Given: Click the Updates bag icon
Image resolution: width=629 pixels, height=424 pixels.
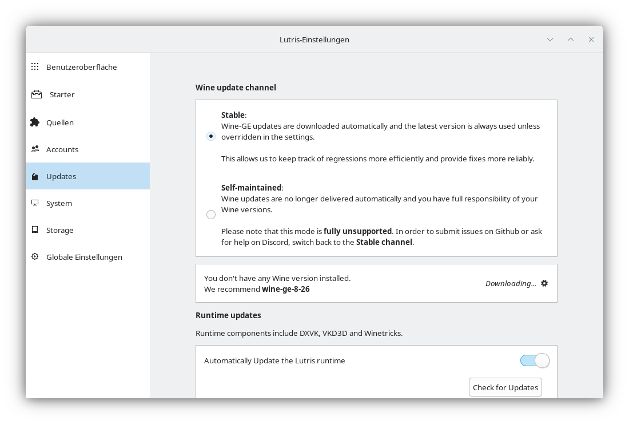Looking at the screenshot, I should pyautogui.click(x=35, y=176).
